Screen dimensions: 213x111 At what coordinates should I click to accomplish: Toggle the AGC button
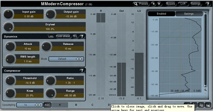47,105
